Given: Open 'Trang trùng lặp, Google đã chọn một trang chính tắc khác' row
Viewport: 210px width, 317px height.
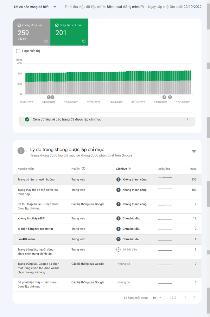Looking at the screenshot, I should [107, 268].
